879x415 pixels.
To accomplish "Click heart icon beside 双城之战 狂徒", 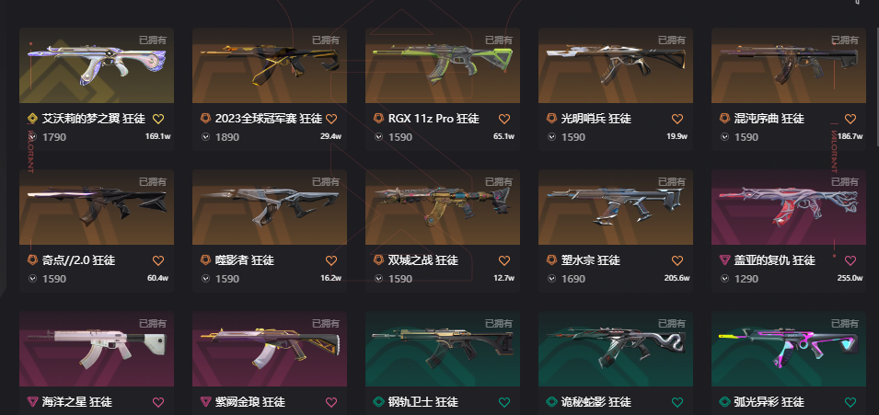I will [504, 260].
